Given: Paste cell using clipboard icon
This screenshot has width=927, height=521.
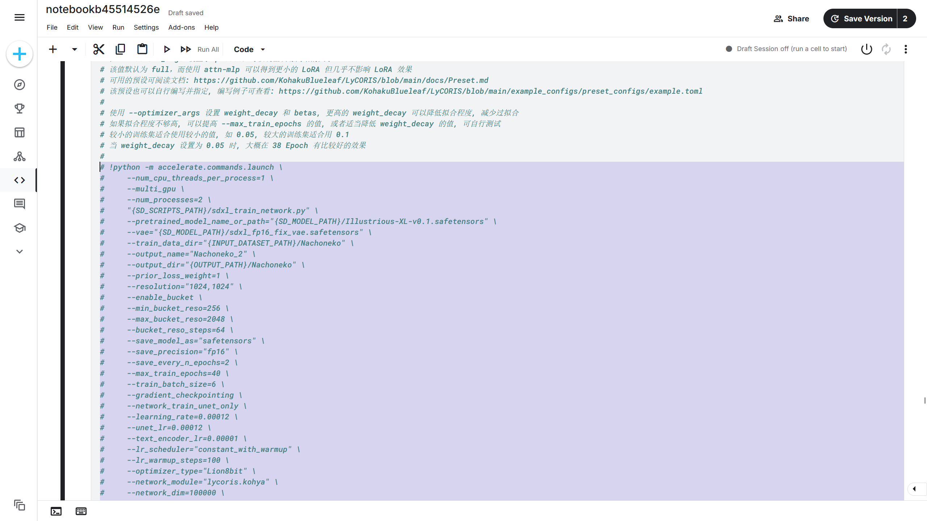Looking at the screenshot, I should pos(142,49).
